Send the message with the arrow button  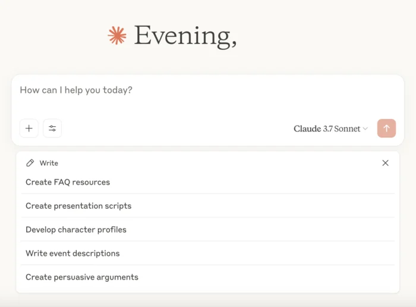coord(386,129)
